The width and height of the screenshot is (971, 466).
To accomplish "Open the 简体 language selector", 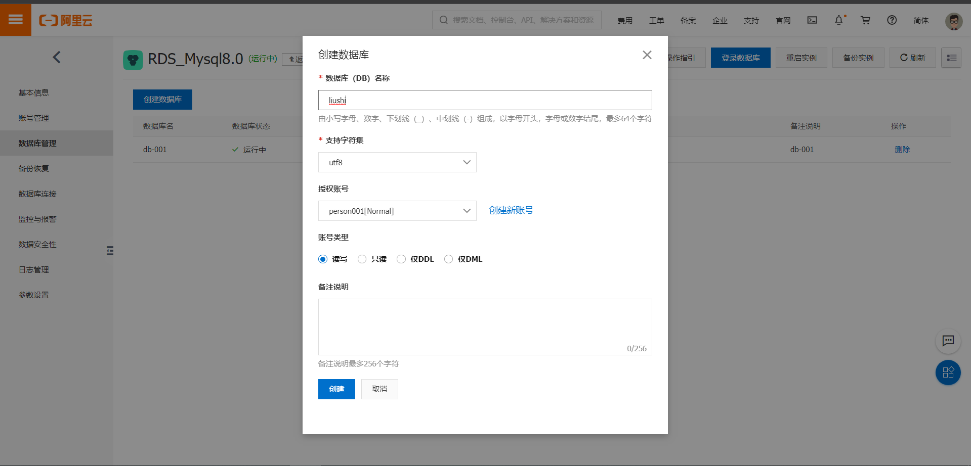I will click(x=921, y=20).
